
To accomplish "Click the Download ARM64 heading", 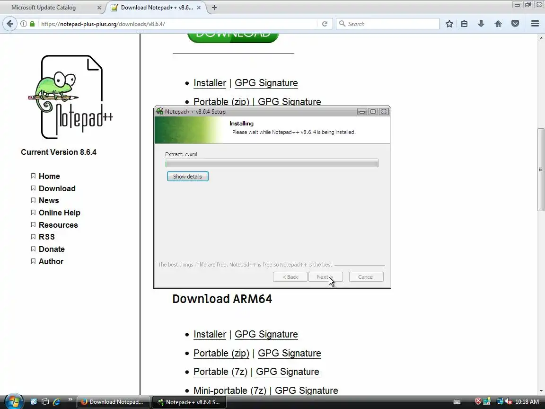I will click(222, 299).
